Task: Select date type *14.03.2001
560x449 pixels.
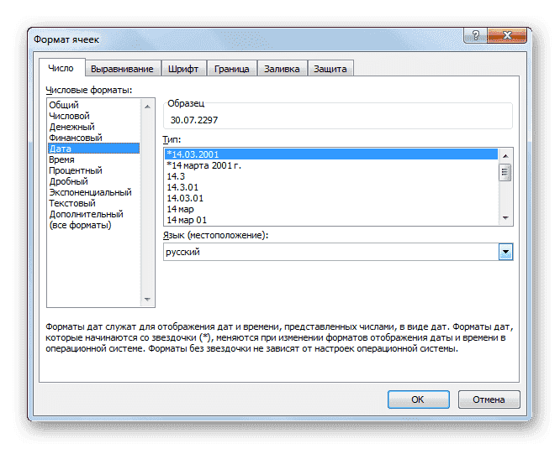Action: (331, 154)
